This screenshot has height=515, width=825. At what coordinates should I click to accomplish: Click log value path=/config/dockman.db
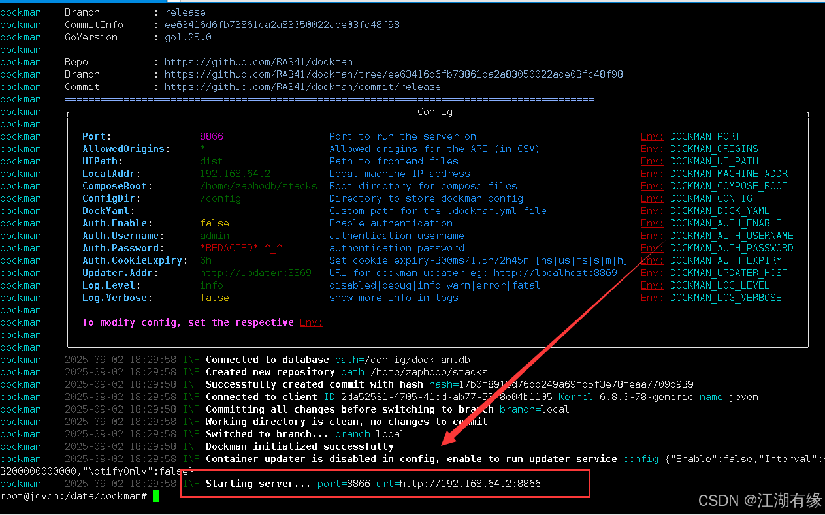[x=402, y=360]
